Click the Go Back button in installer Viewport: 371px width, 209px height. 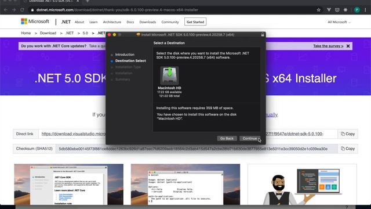pos(227,138)
